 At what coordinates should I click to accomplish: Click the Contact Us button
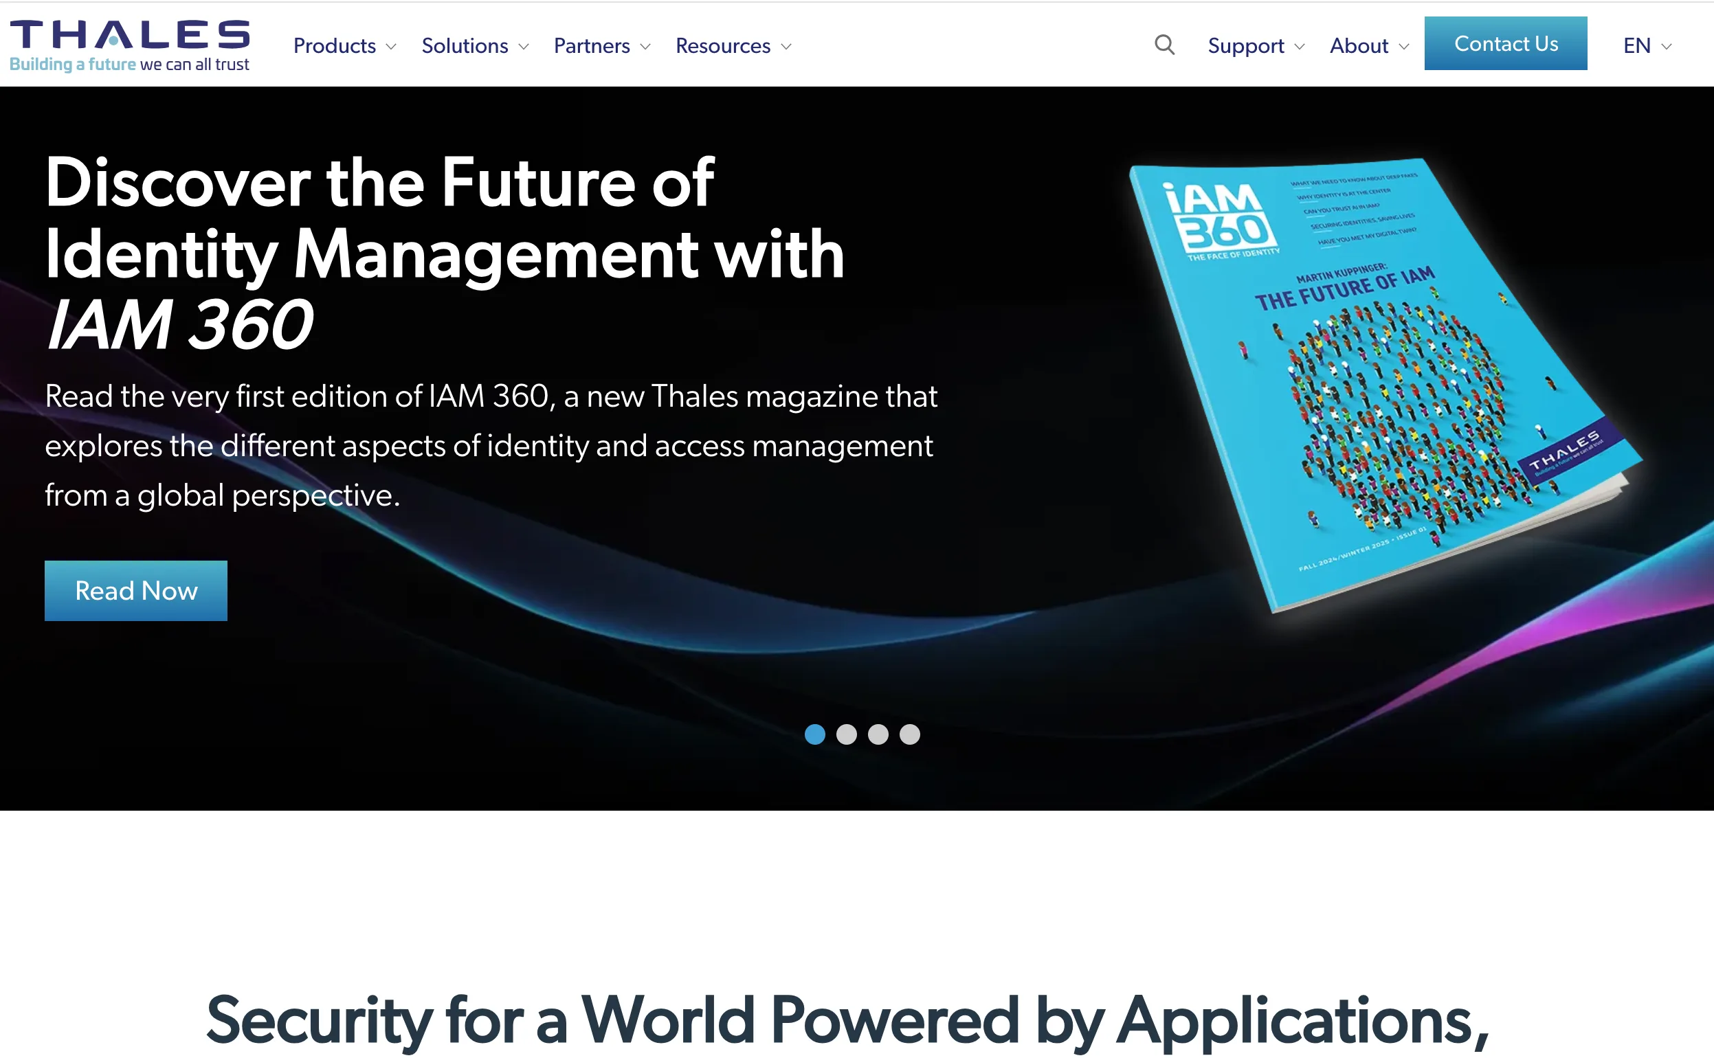click(x=1506, y=43)
